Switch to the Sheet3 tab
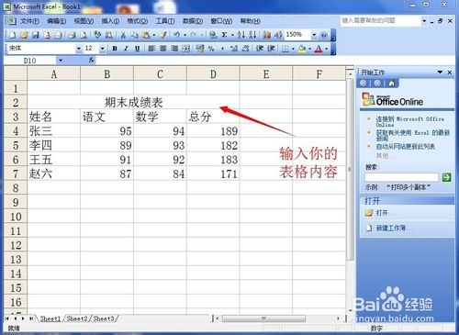Image resolution: width=459 pixels, height=335 pixels. [x=104, y=318]
